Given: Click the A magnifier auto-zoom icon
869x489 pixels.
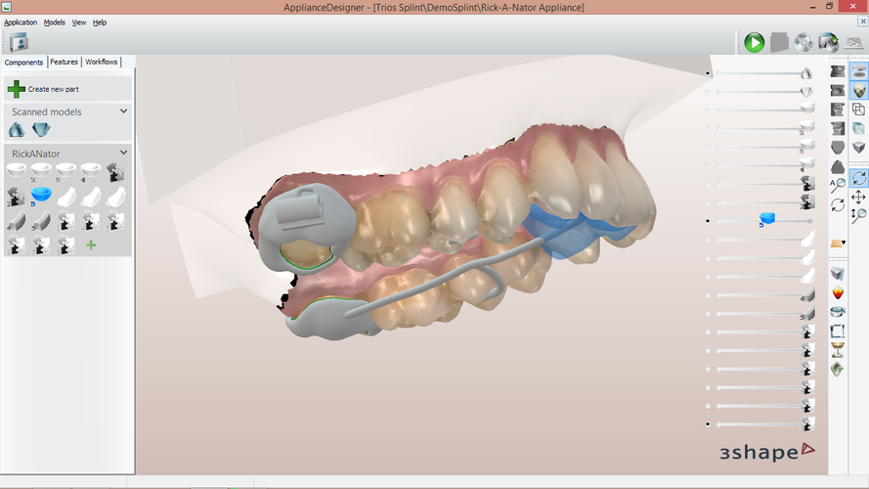Looking at the screenshot, I should pyautogui.click(x=838, y=185).
